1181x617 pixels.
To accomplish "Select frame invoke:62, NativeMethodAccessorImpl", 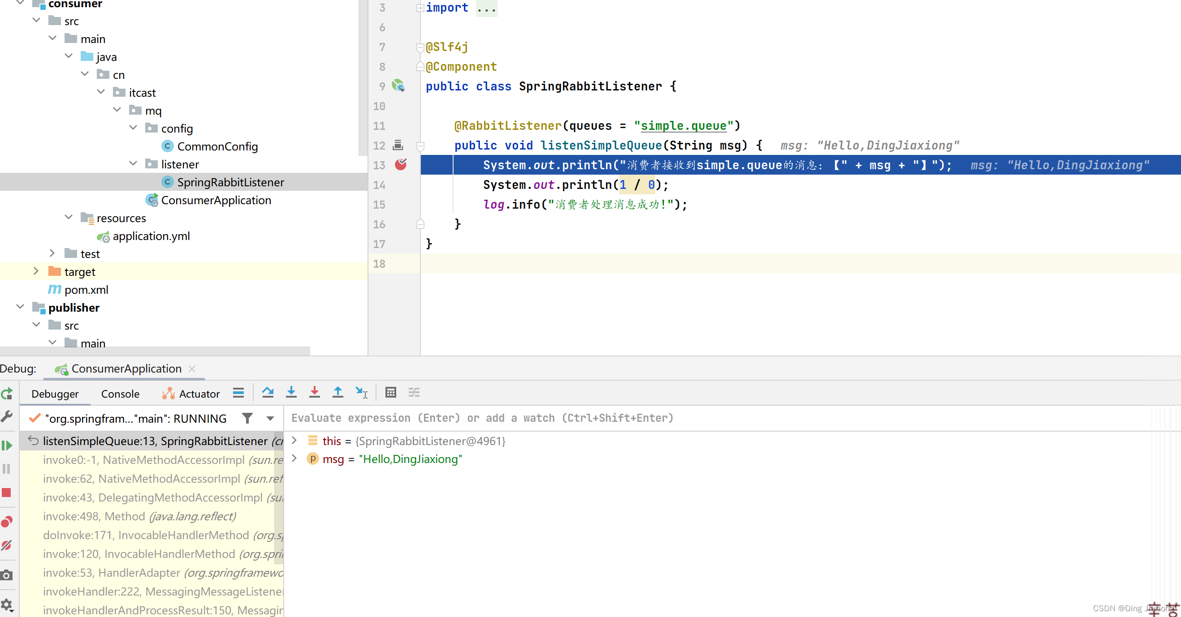I will pos(152,478).
